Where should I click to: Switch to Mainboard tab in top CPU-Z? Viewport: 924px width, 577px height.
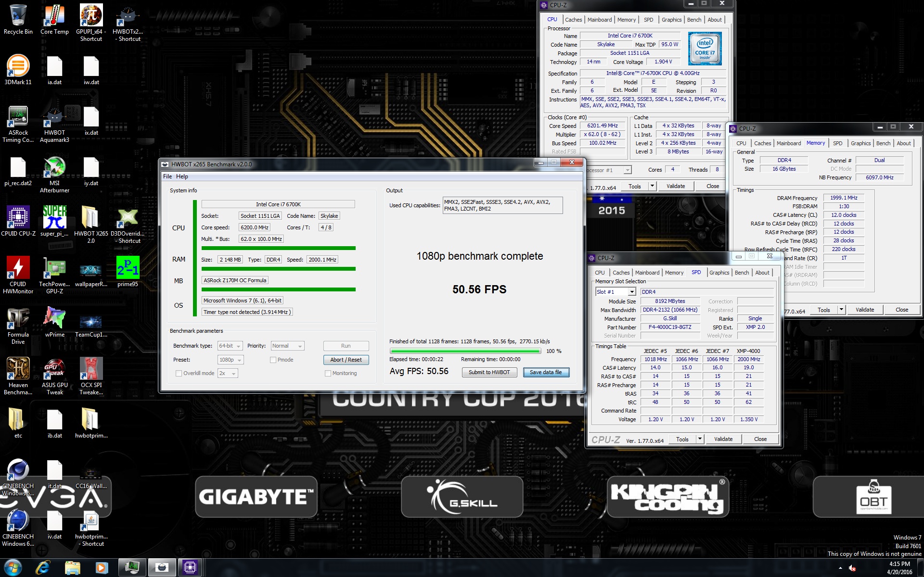[600, 20]
